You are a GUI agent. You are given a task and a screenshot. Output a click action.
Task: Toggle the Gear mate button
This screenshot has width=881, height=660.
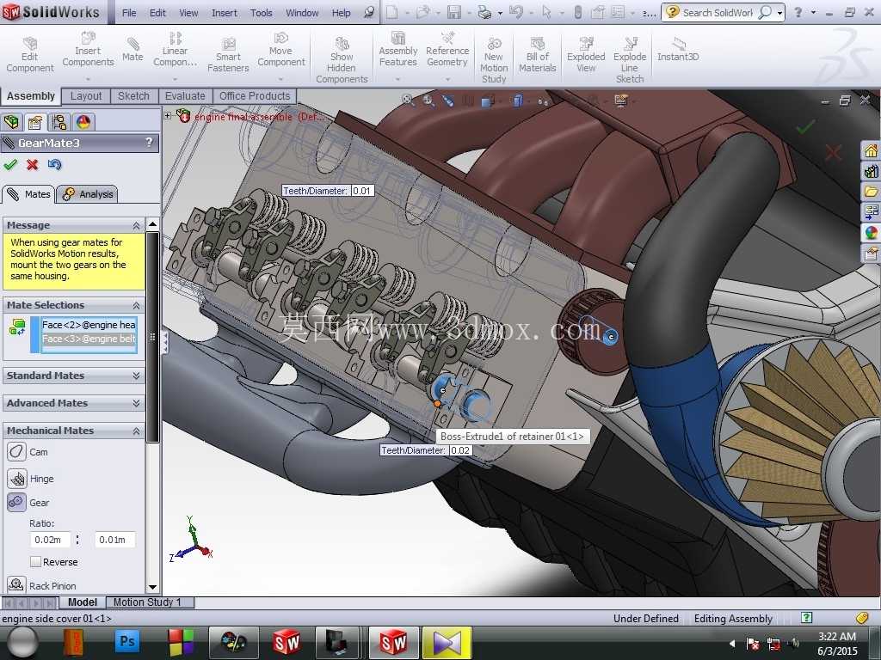pos(17,502)
